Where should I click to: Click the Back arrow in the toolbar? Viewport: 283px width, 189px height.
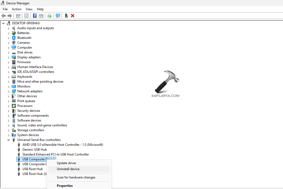click(x=4, y=16)
